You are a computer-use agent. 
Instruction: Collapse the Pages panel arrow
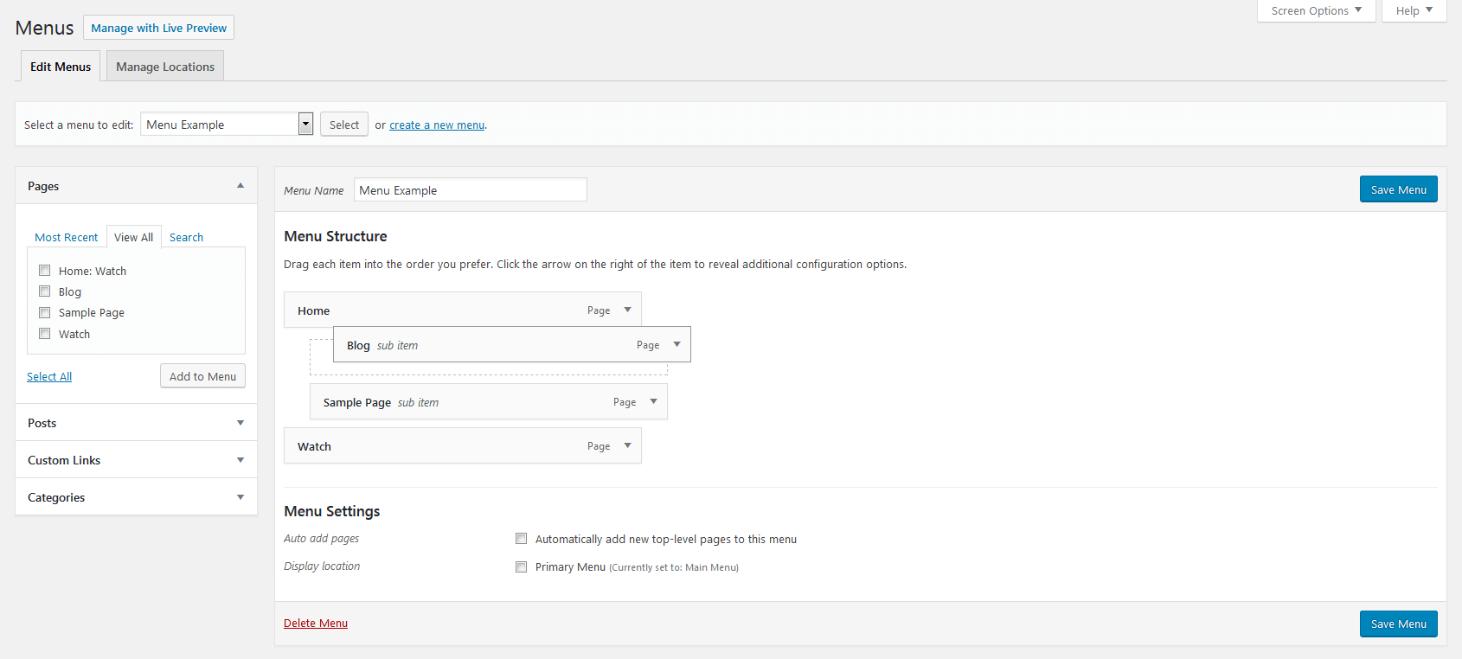(240, 186)
